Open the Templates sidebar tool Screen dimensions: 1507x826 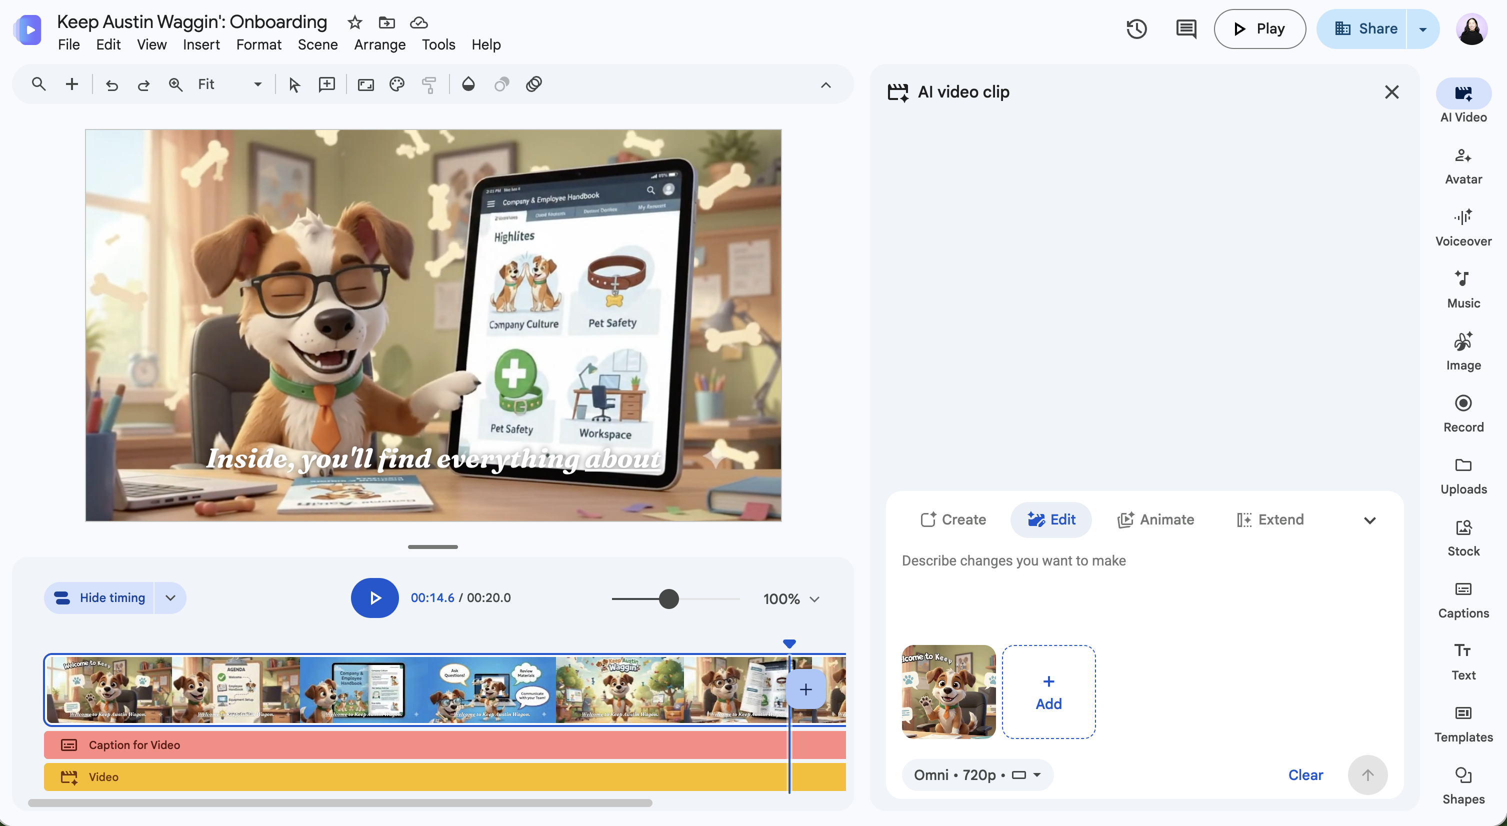pyautogui.click(x=1463, y=724)
